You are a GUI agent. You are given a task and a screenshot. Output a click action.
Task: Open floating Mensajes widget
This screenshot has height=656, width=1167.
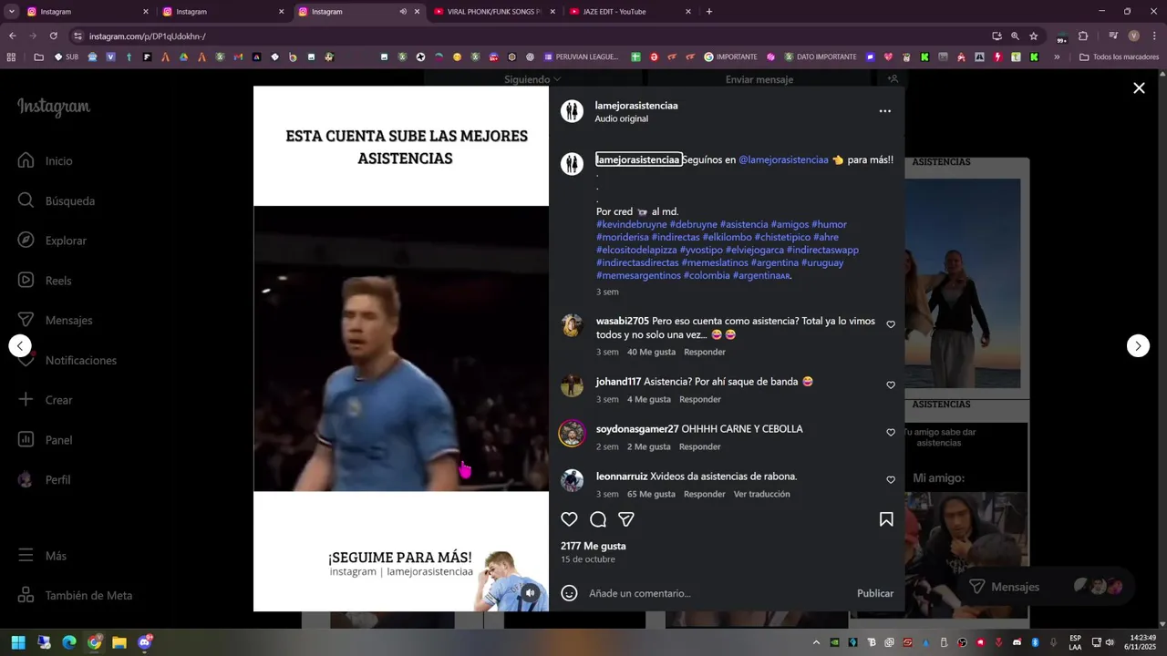1045,587
